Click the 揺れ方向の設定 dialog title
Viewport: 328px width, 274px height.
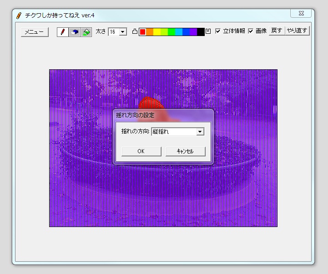[135, 115]
